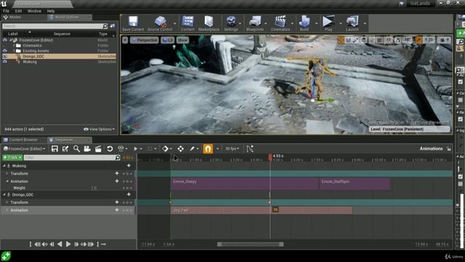The height and width of the screenshot is (262, 465).
Task: Add section to Wukong Animation track
Action: pyautogui.click(x=117, y=181)
